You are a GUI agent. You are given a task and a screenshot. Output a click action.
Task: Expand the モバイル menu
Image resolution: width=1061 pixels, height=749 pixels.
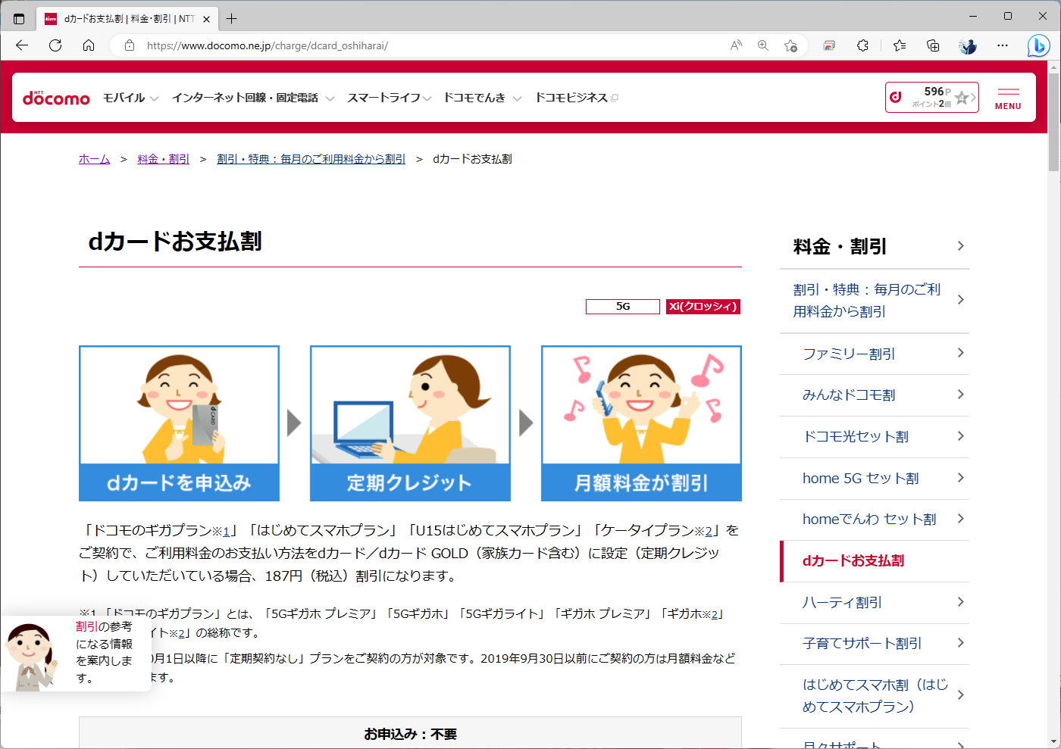pyautogui.click(x=130, y=98)
